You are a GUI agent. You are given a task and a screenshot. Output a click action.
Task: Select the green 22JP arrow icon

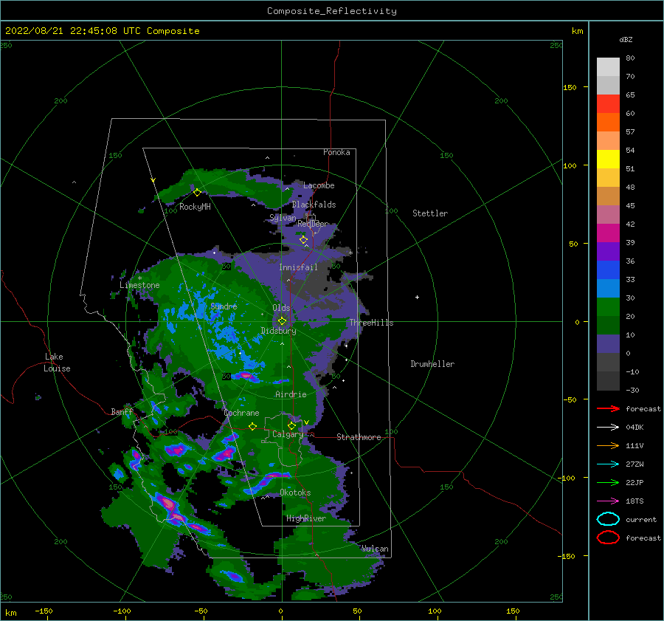[x=608, y=482]
